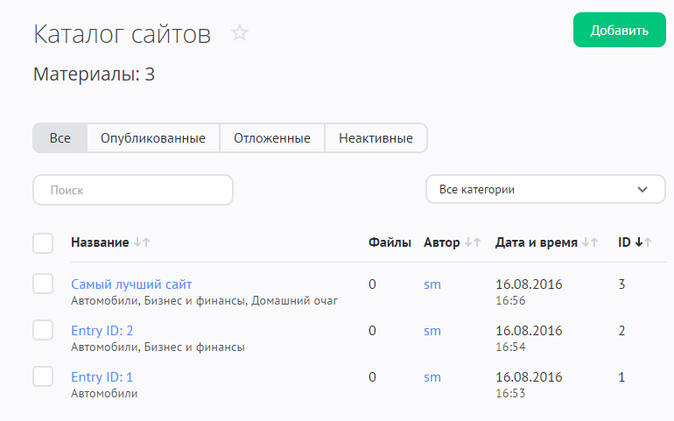The width and height of the screenshot is (674, 421).
Task: Mark the Entry ID: 1 row checkbox
Action: (43, 376)
